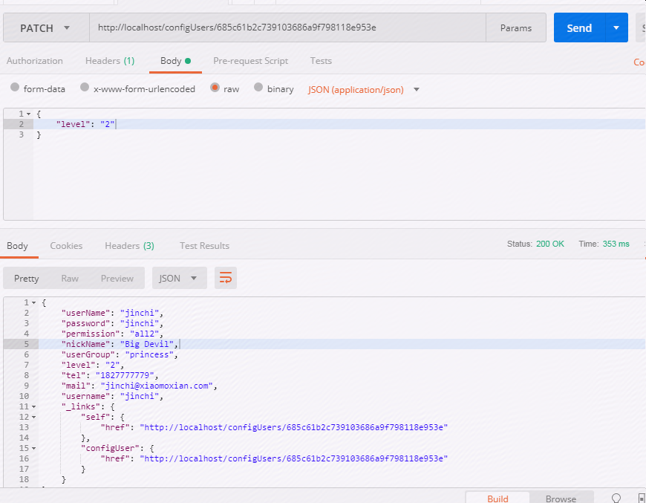The width and height of the screenshot is (646, 503).
Task: Select the x-www-form-urlencoded radio button
Action: click(85, 87)
